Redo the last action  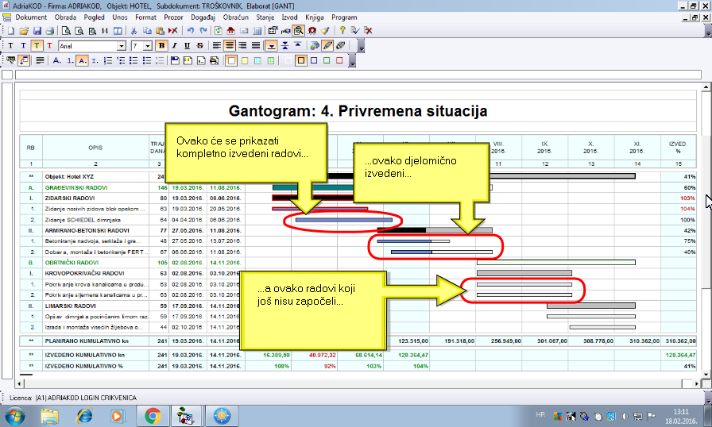(203, 31)
